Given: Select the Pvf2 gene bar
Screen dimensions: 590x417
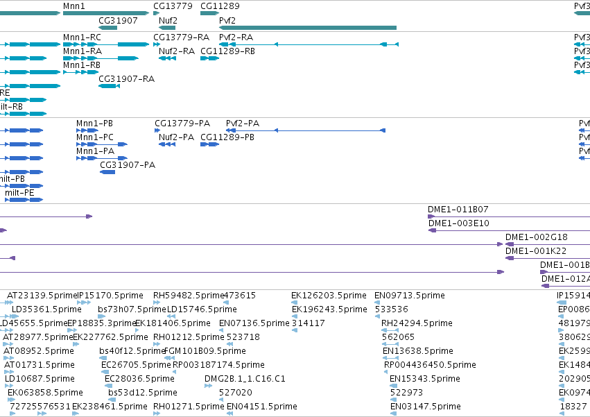Looking at the screenshot, I should (x=308, y=28).
